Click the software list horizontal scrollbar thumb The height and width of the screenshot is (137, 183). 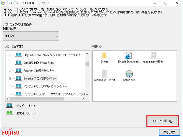(37, 99)
